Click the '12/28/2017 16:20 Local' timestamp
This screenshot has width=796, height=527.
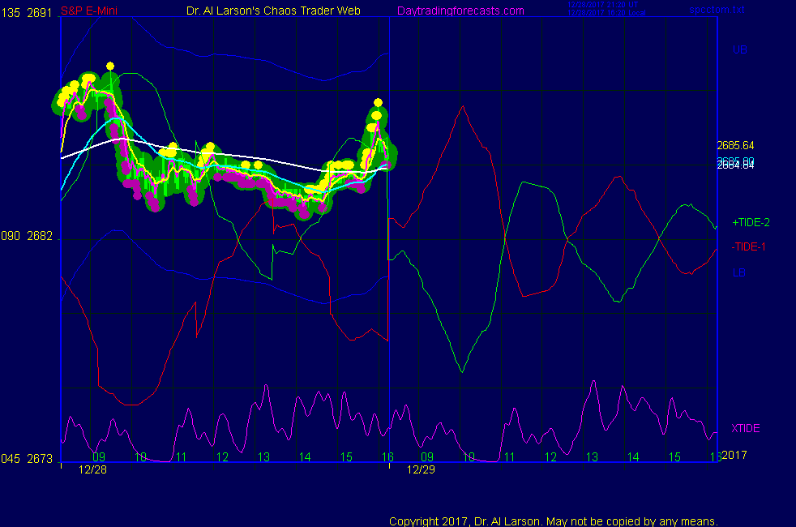606,13
